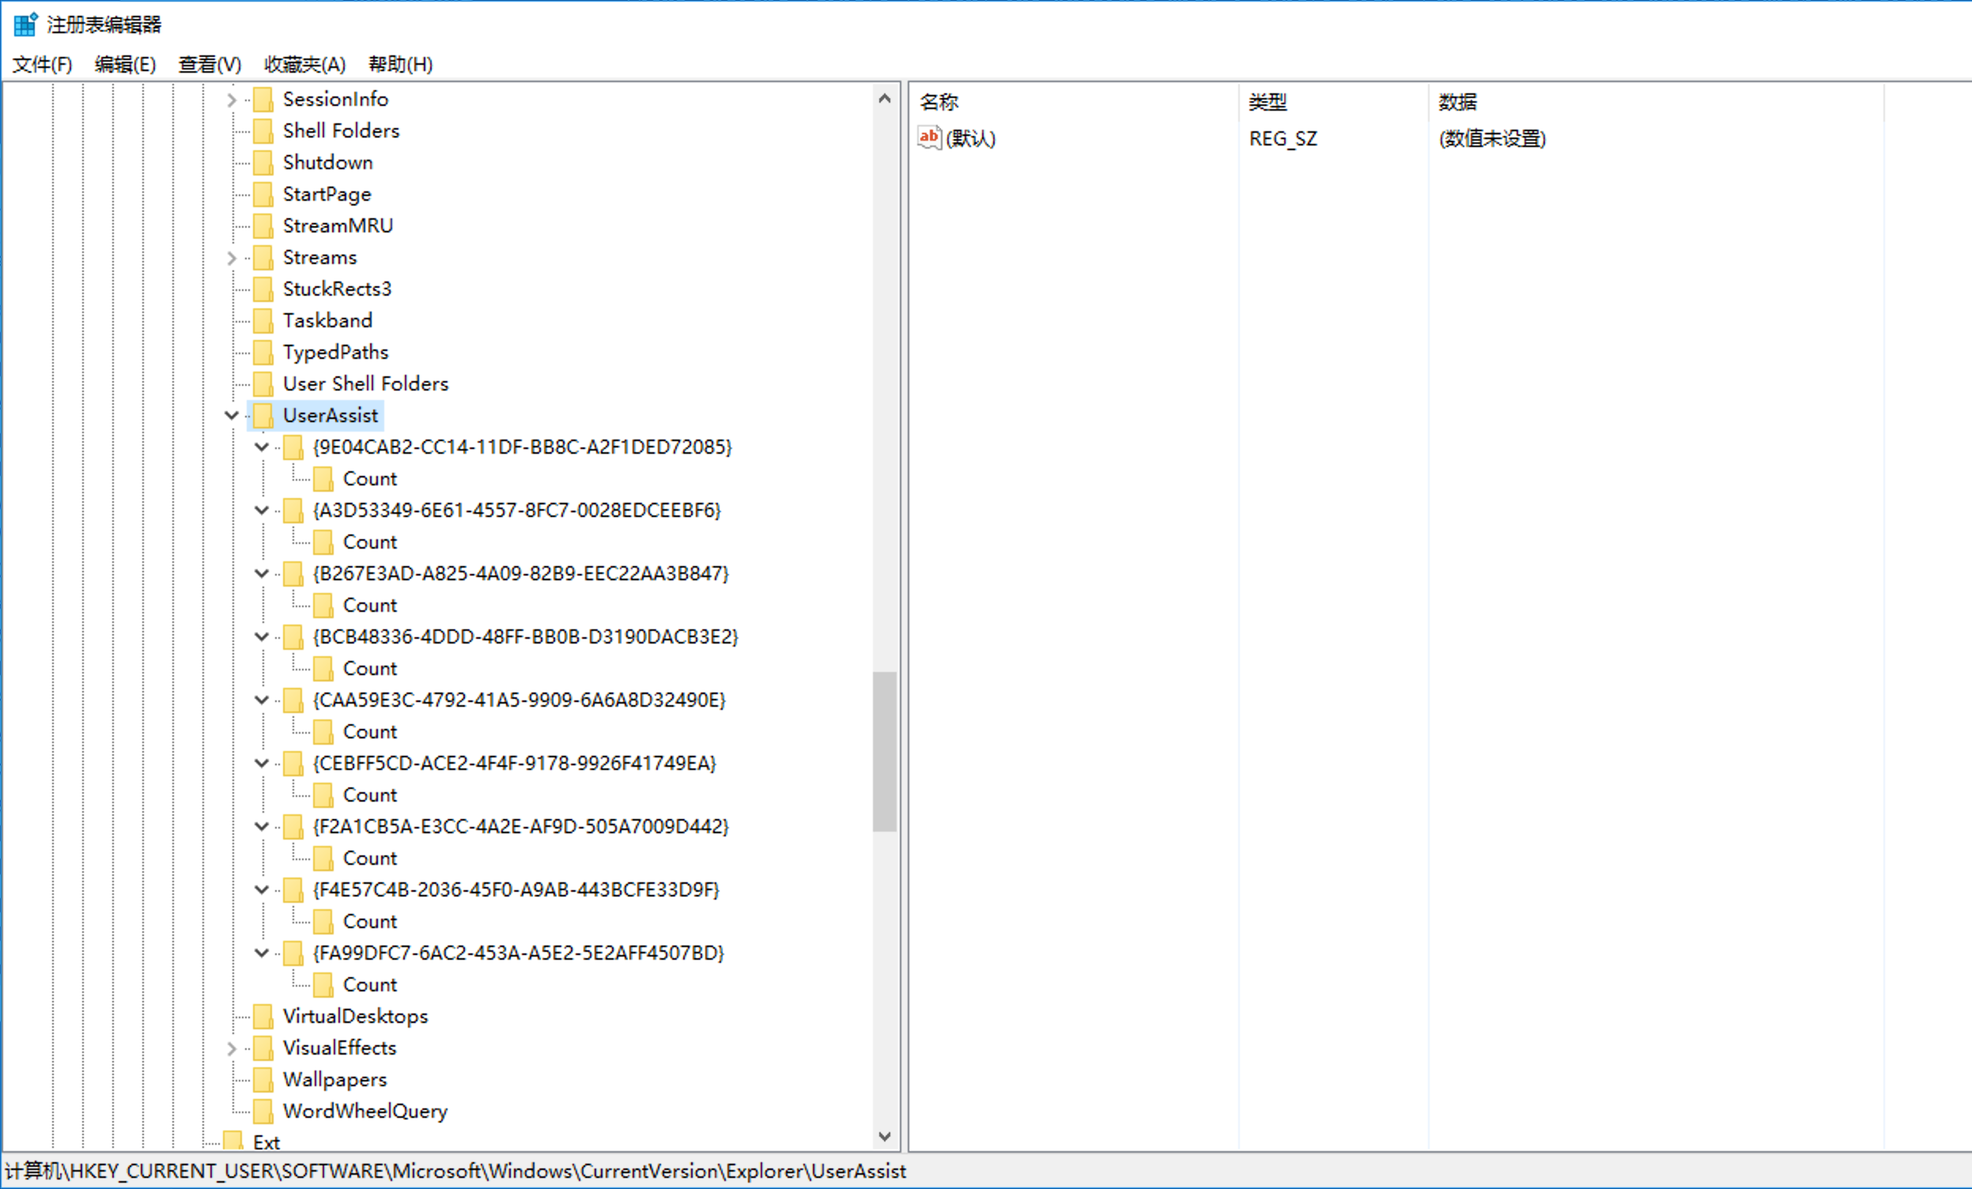Open the 文件(F) menu
1972x1189 pixels.
[43, 65]
